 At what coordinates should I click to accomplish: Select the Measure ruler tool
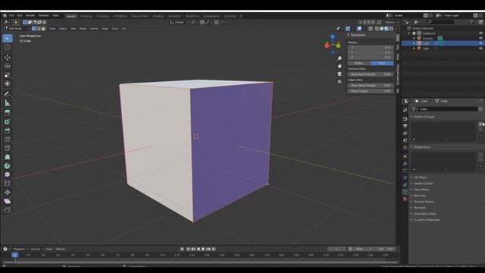point(8,103)
